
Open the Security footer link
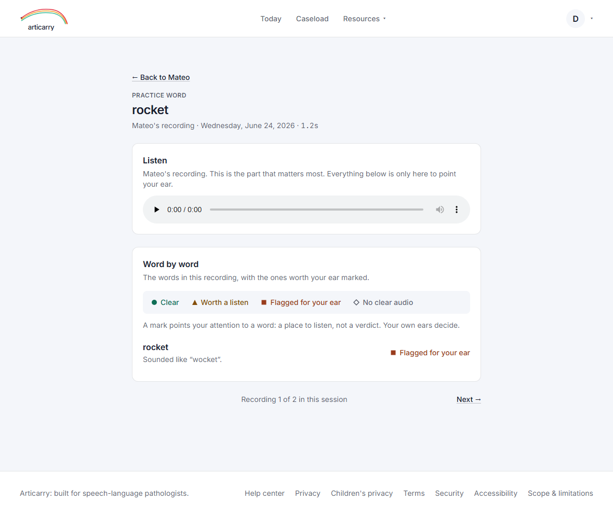449,493
